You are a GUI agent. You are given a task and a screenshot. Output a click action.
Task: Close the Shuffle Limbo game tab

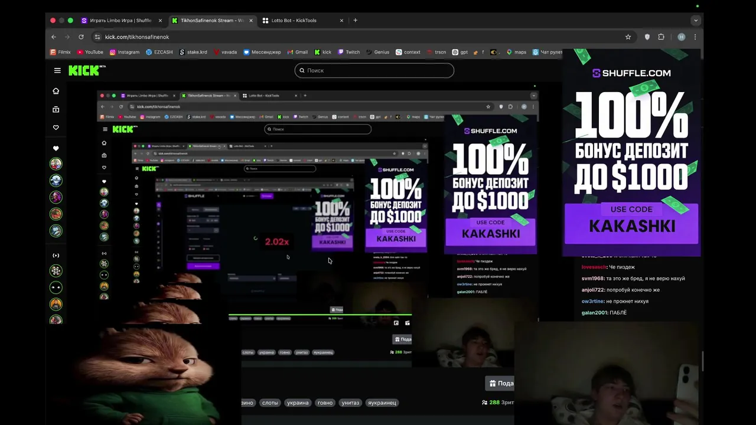tap(160, 20)
